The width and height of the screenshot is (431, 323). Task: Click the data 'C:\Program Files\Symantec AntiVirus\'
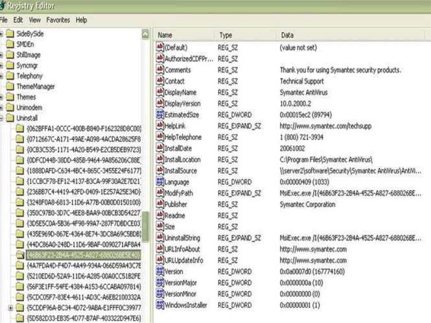tap(326, 160)
